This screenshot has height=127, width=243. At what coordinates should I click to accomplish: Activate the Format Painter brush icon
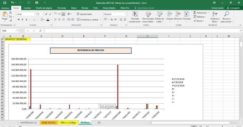pos(11,21)
